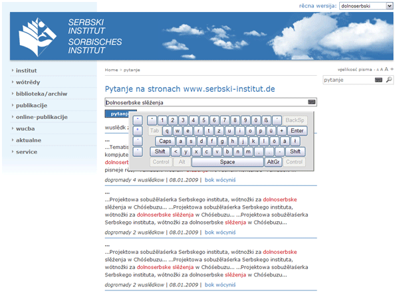Click the BackSp key on virtual keyboard
The image size is (399, 293).
[295, 120]
